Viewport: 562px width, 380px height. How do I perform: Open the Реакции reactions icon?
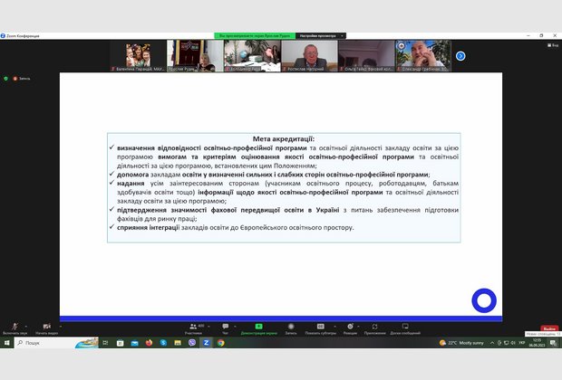350,327
